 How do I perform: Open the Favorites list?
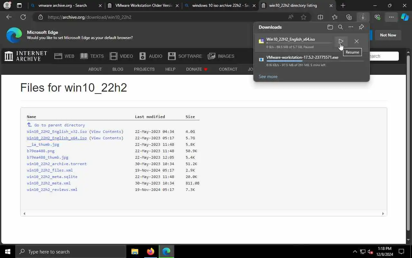335,17
